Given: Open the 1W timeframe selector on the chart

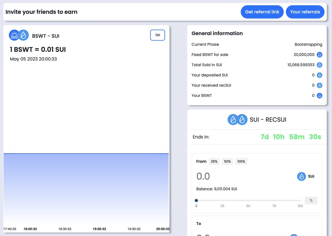Looking at the screenshot, I should coord(157,35).
